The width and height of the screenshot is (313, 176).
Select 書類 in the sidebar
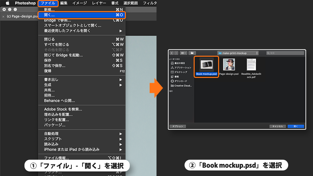click(x=175, y=77)
